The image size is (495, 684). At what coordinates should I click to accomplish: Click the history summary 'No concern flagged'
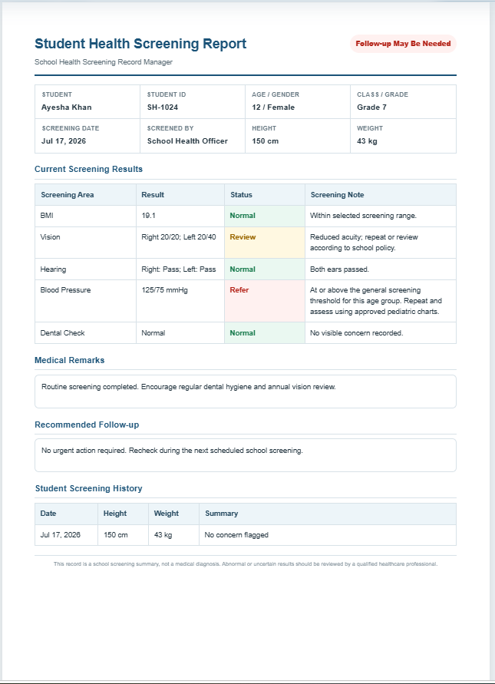tap(236, 535)
